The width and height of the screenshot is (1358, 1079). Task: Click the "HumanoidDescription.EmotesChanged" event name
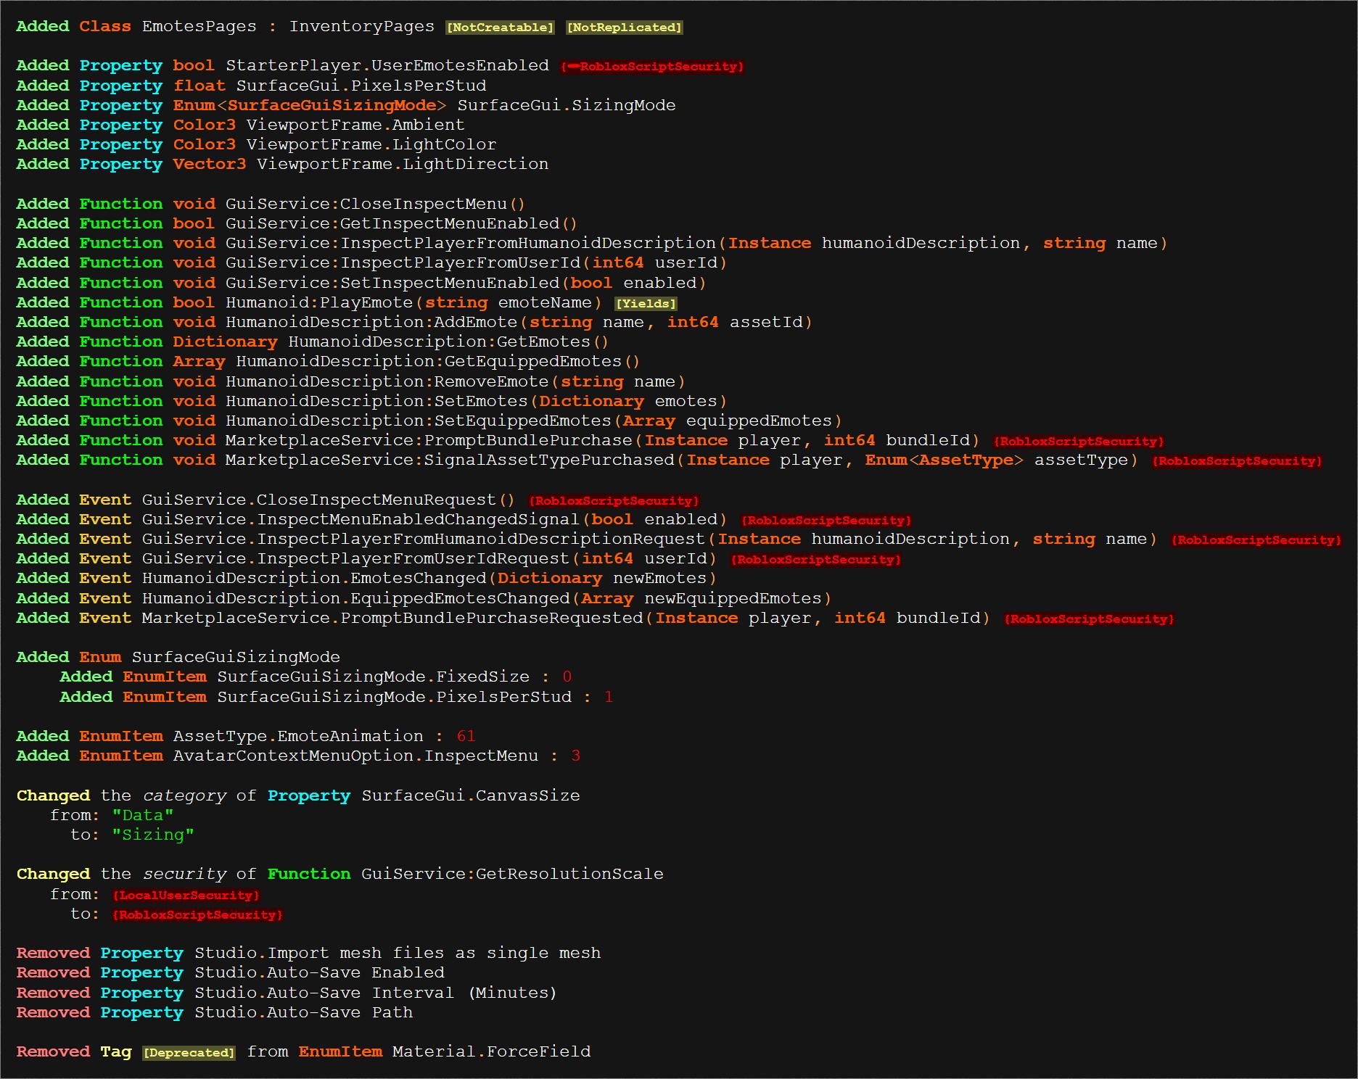coord(314,578)
